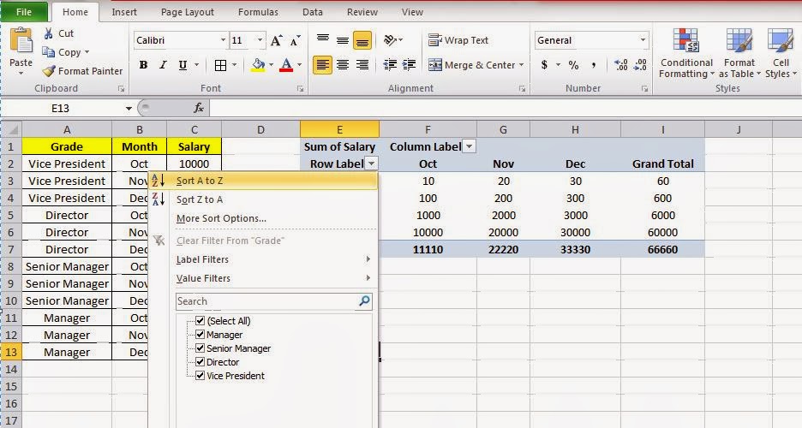The height and width of the screenshot is (428, 802).
Task: Open the File tab
Action: click(23, 12)
